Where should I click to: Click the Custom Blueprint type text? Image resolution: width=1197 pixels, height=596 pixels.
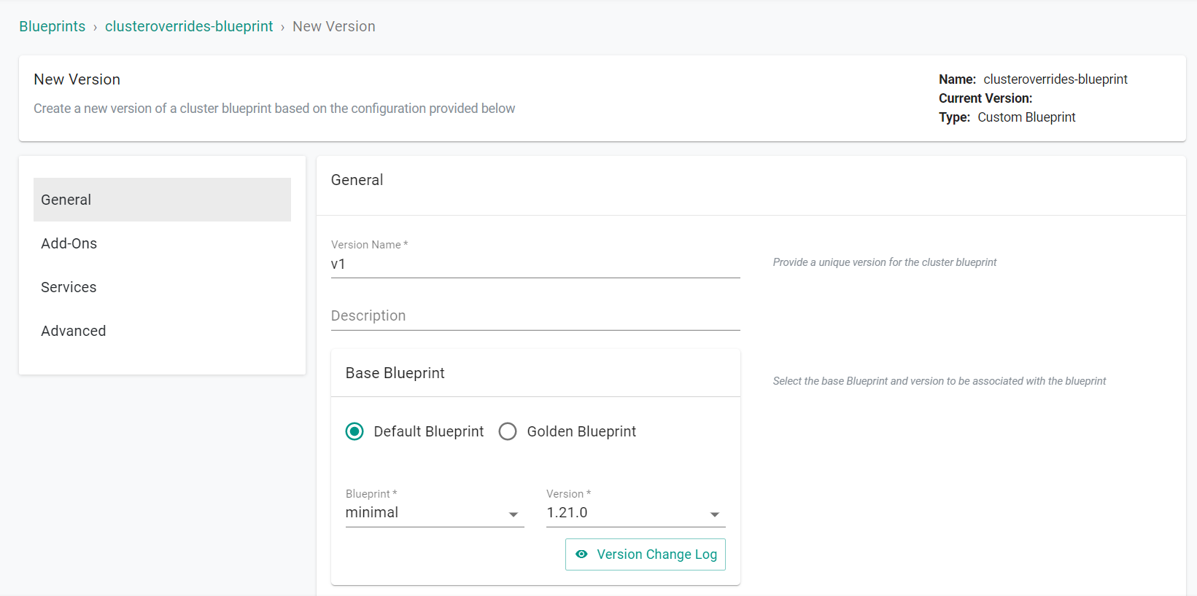point(1026,117)
